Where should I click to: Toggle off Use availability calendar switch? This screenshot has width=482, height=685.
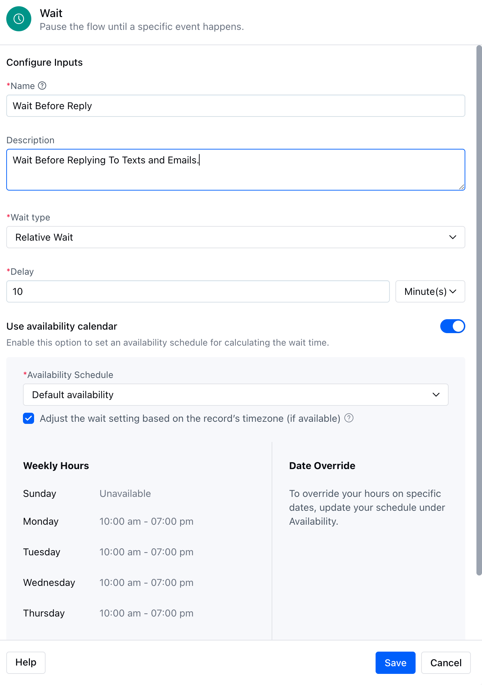452,326
